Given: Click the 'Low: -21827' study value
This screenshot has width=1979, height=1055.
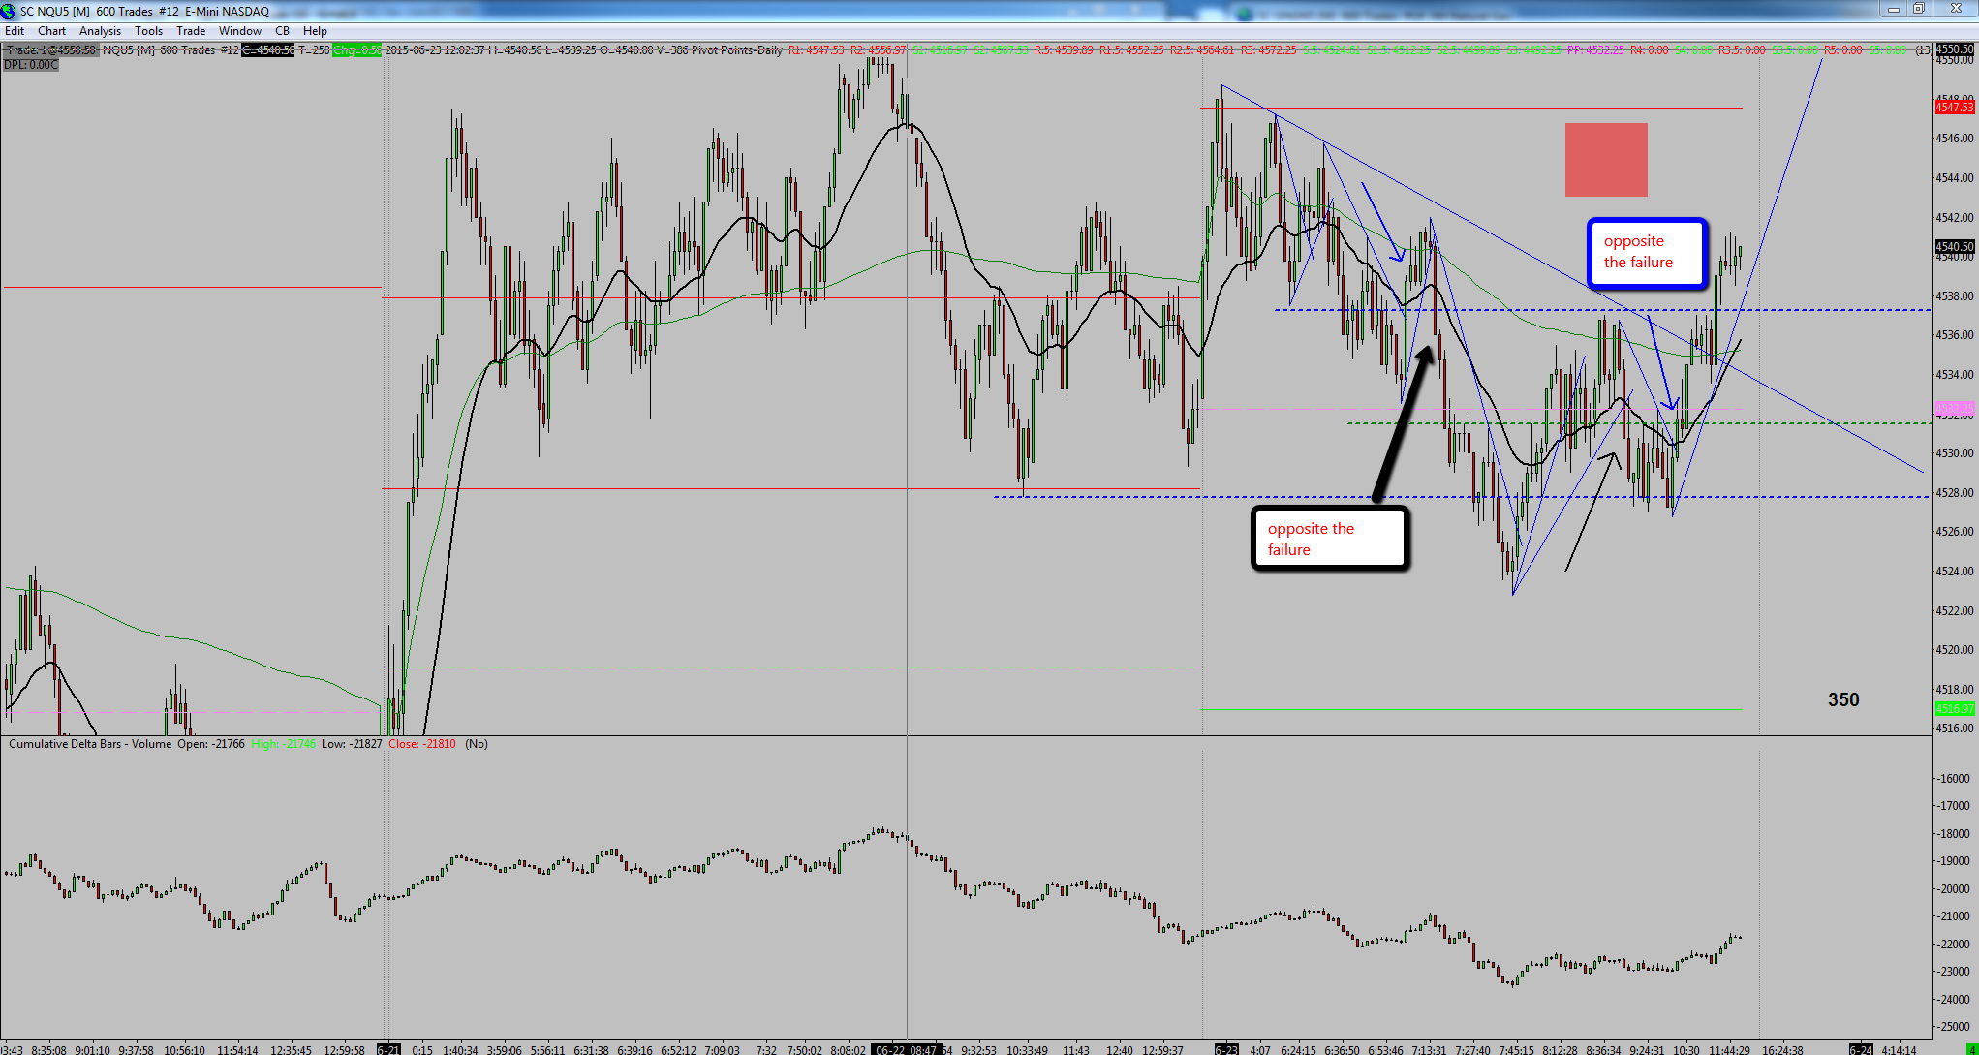Looking at the screenshot, I should click(x=352, y=744).
